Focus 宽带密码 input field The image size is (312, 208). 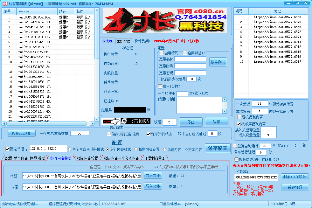pyautogui.click(x=190, y=72)
